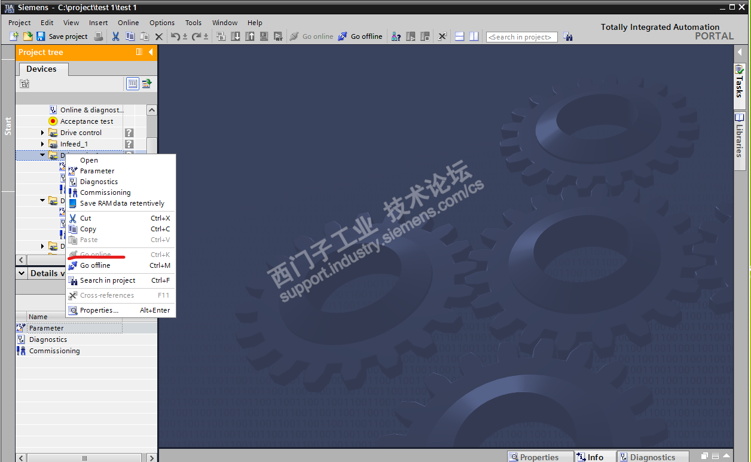Open the Help menu
The width and height of the screenshot is (751, 462).
[x=255, y=23]
